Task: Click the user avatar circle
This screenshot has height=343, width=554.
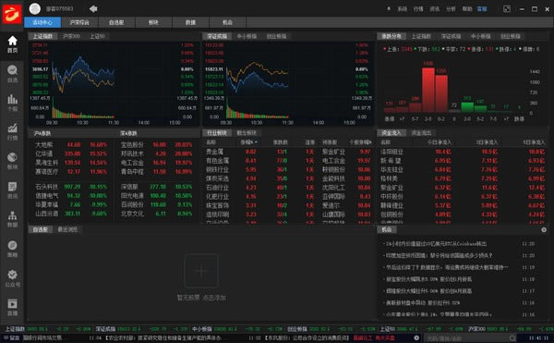Action: [35, 8]
